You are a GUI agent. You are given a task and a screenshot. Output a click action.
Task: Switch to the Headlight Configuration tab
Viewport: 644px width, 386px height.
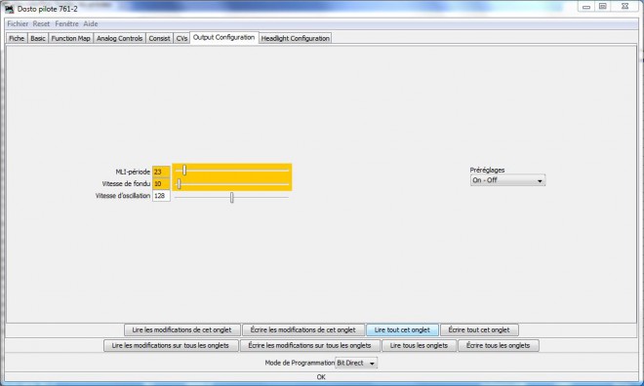tap(296, 38)
